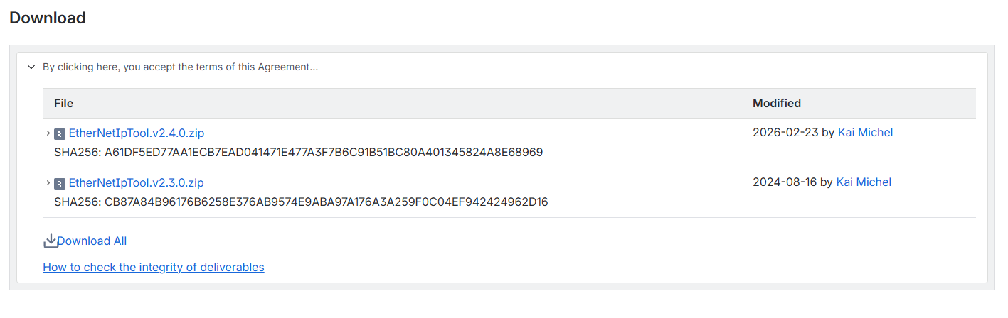
Task: Click the Download section heading
Action: coord(48,18)
